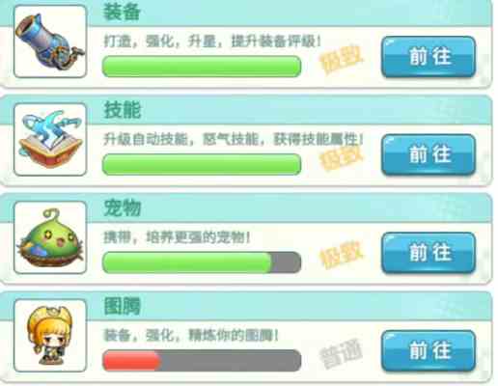Click 前往 button in 技能 row
Image resolution: width=498 pixels, height=386 pixels.
[429, 154]
